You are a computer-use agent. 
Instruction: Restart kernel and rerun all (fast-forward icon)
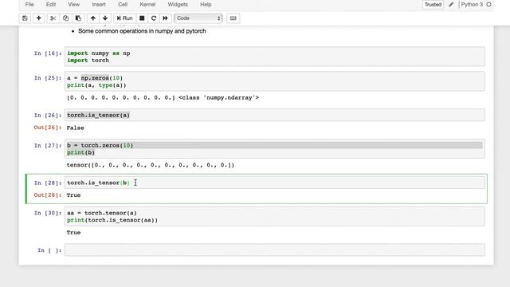point(166,18)
